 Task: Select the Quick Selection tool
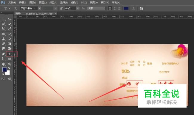pos(10,24)
